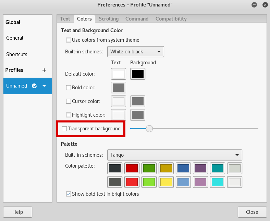Minimize the Preferences window

point(254,5)
